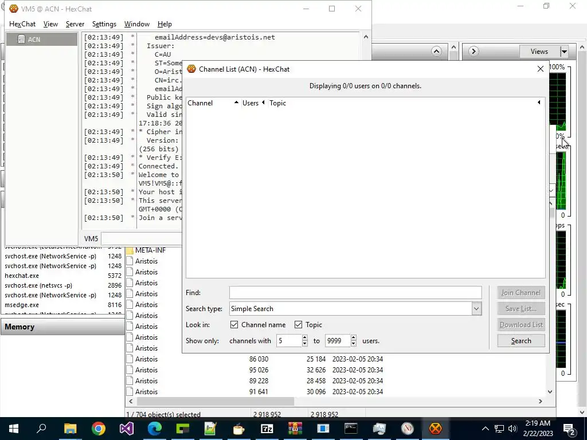Viewport: 587px width, 440px height.
Task: Decrease the maximum users spinner value
Action: coord(353,344)
